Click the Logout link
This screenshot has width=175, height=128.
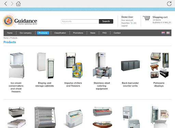[x=124, y=26]
